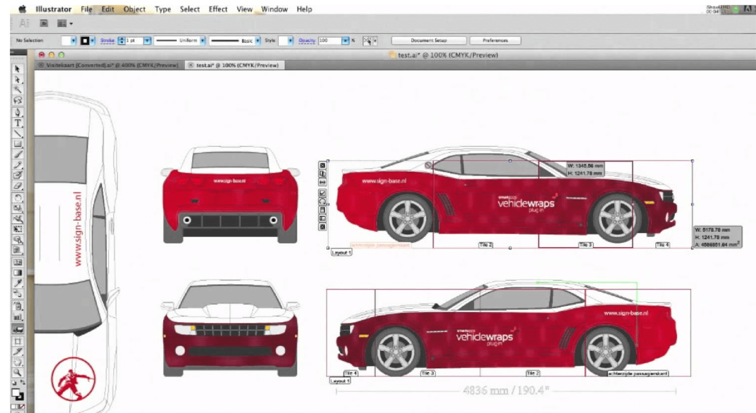Select the Selection tool (black arrow)
This screenshot has height=413, width=756.
17,69
